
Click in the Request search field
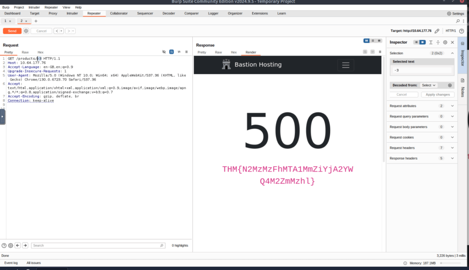click(98, 245)
